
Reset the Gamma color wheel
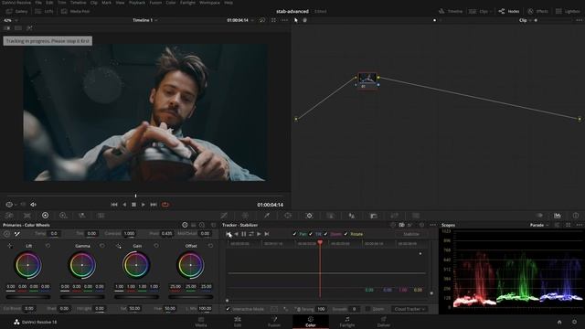point(102,246)
